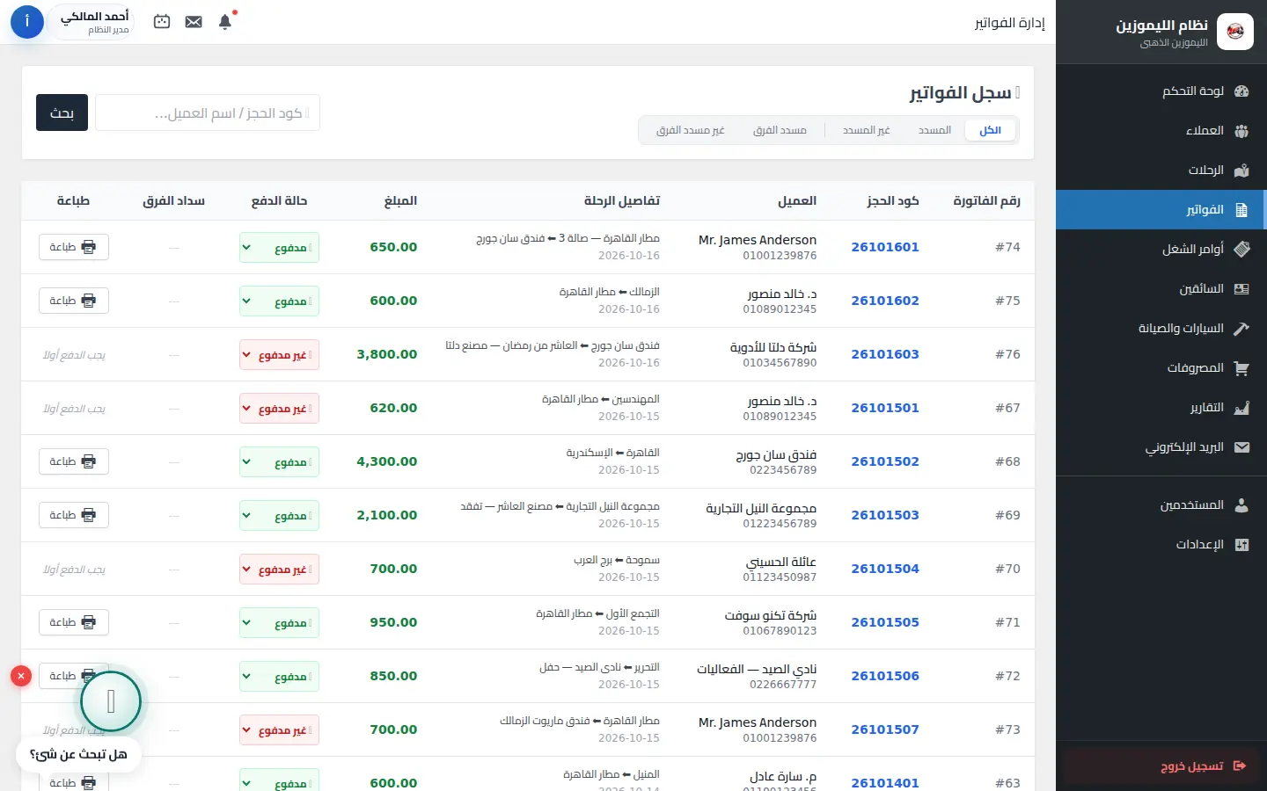Click the customers people icon in sidebar
Screen dimensions: 1267x791
click(1241, 131)
